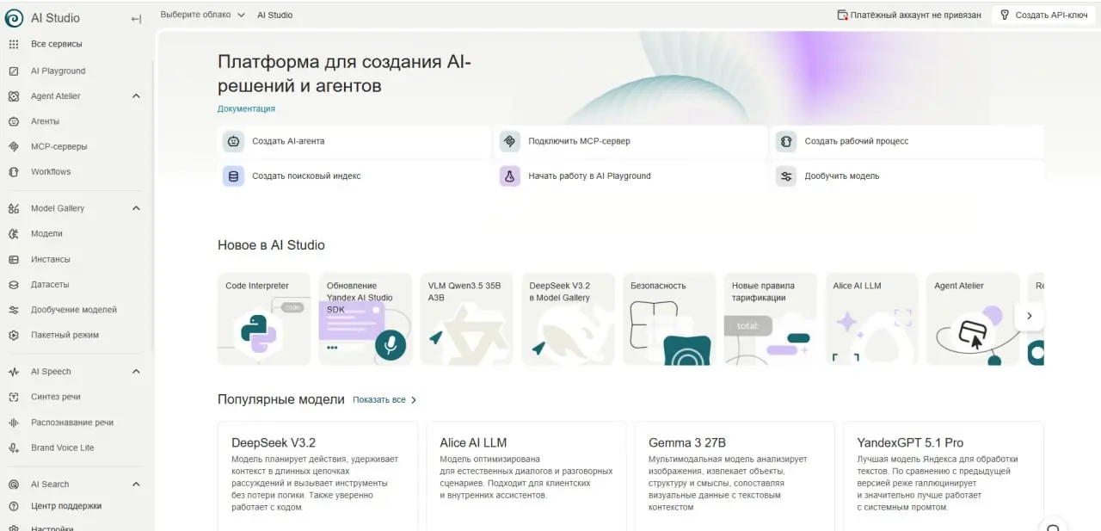Click the AI Studio breadcrumb
Viewport: 1101px width, 531px height.
click(x=274, y=15)
